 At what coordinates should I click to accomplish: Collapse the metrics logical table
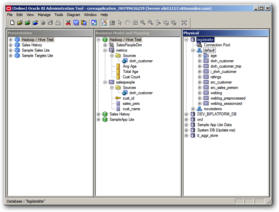105,51
